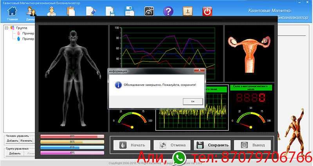Click the red 89% progress bar

(72, 136)
